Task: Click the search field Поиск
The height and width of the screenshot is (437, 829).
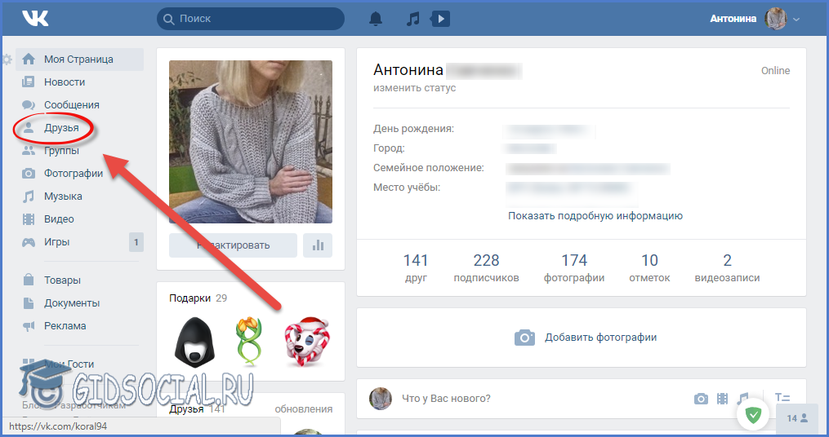Action: (251, 19)
